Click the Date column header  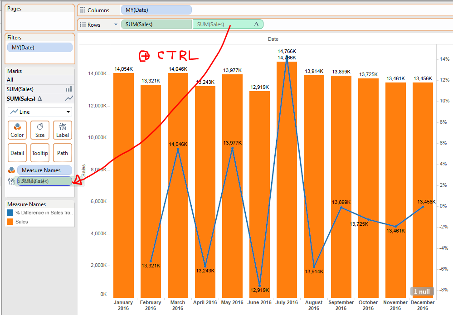tap(273, 39)
